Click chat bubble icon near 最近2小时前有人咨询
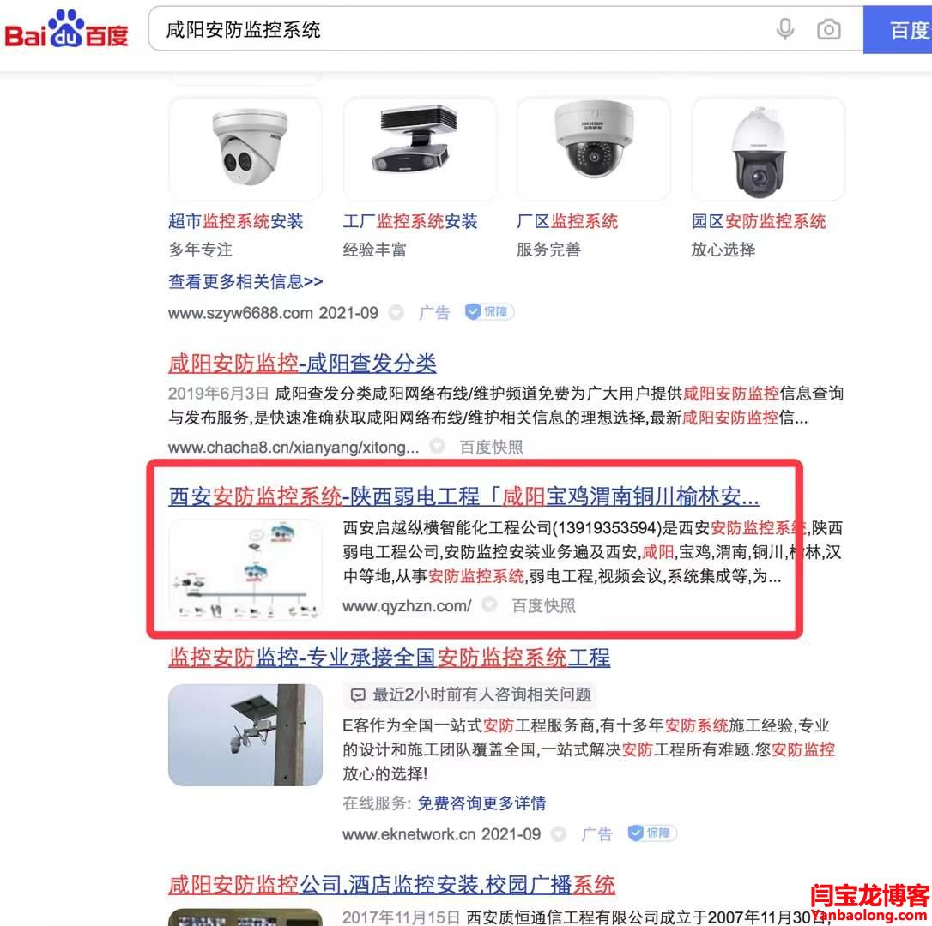 point(358,695)
